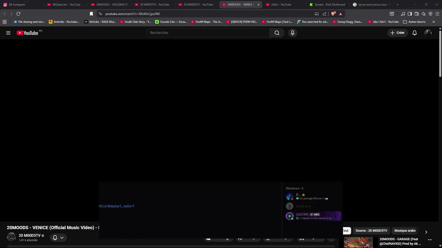The image size is (442, 248).
Task: Open Like I Ain't YouTube bookmark
Action: point(383,22)
